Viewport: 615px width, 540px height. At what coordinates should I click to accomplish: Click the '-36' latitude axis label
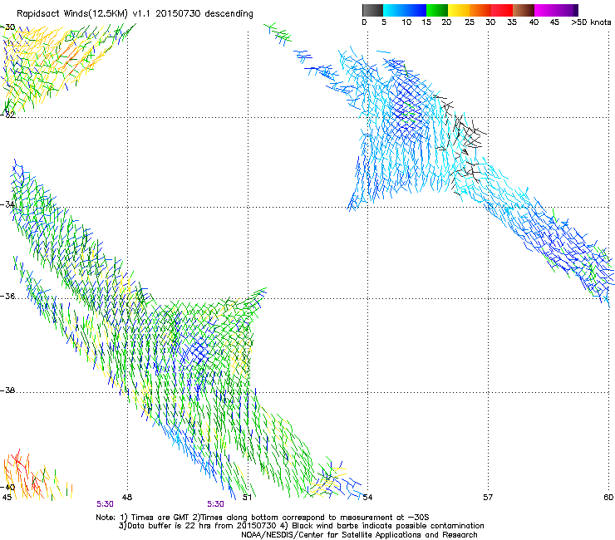[7, 296]
